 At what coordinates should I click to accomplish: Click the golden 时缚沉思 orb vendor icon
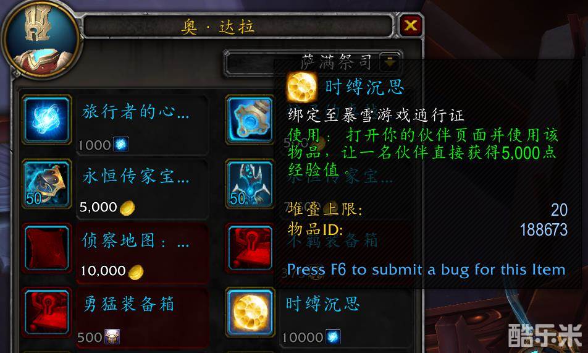250,312
